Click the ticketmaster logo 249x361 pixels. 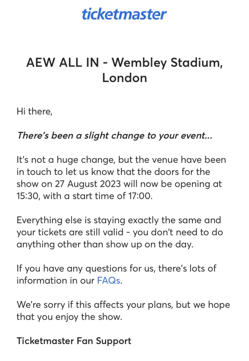(x=124, y=14)
